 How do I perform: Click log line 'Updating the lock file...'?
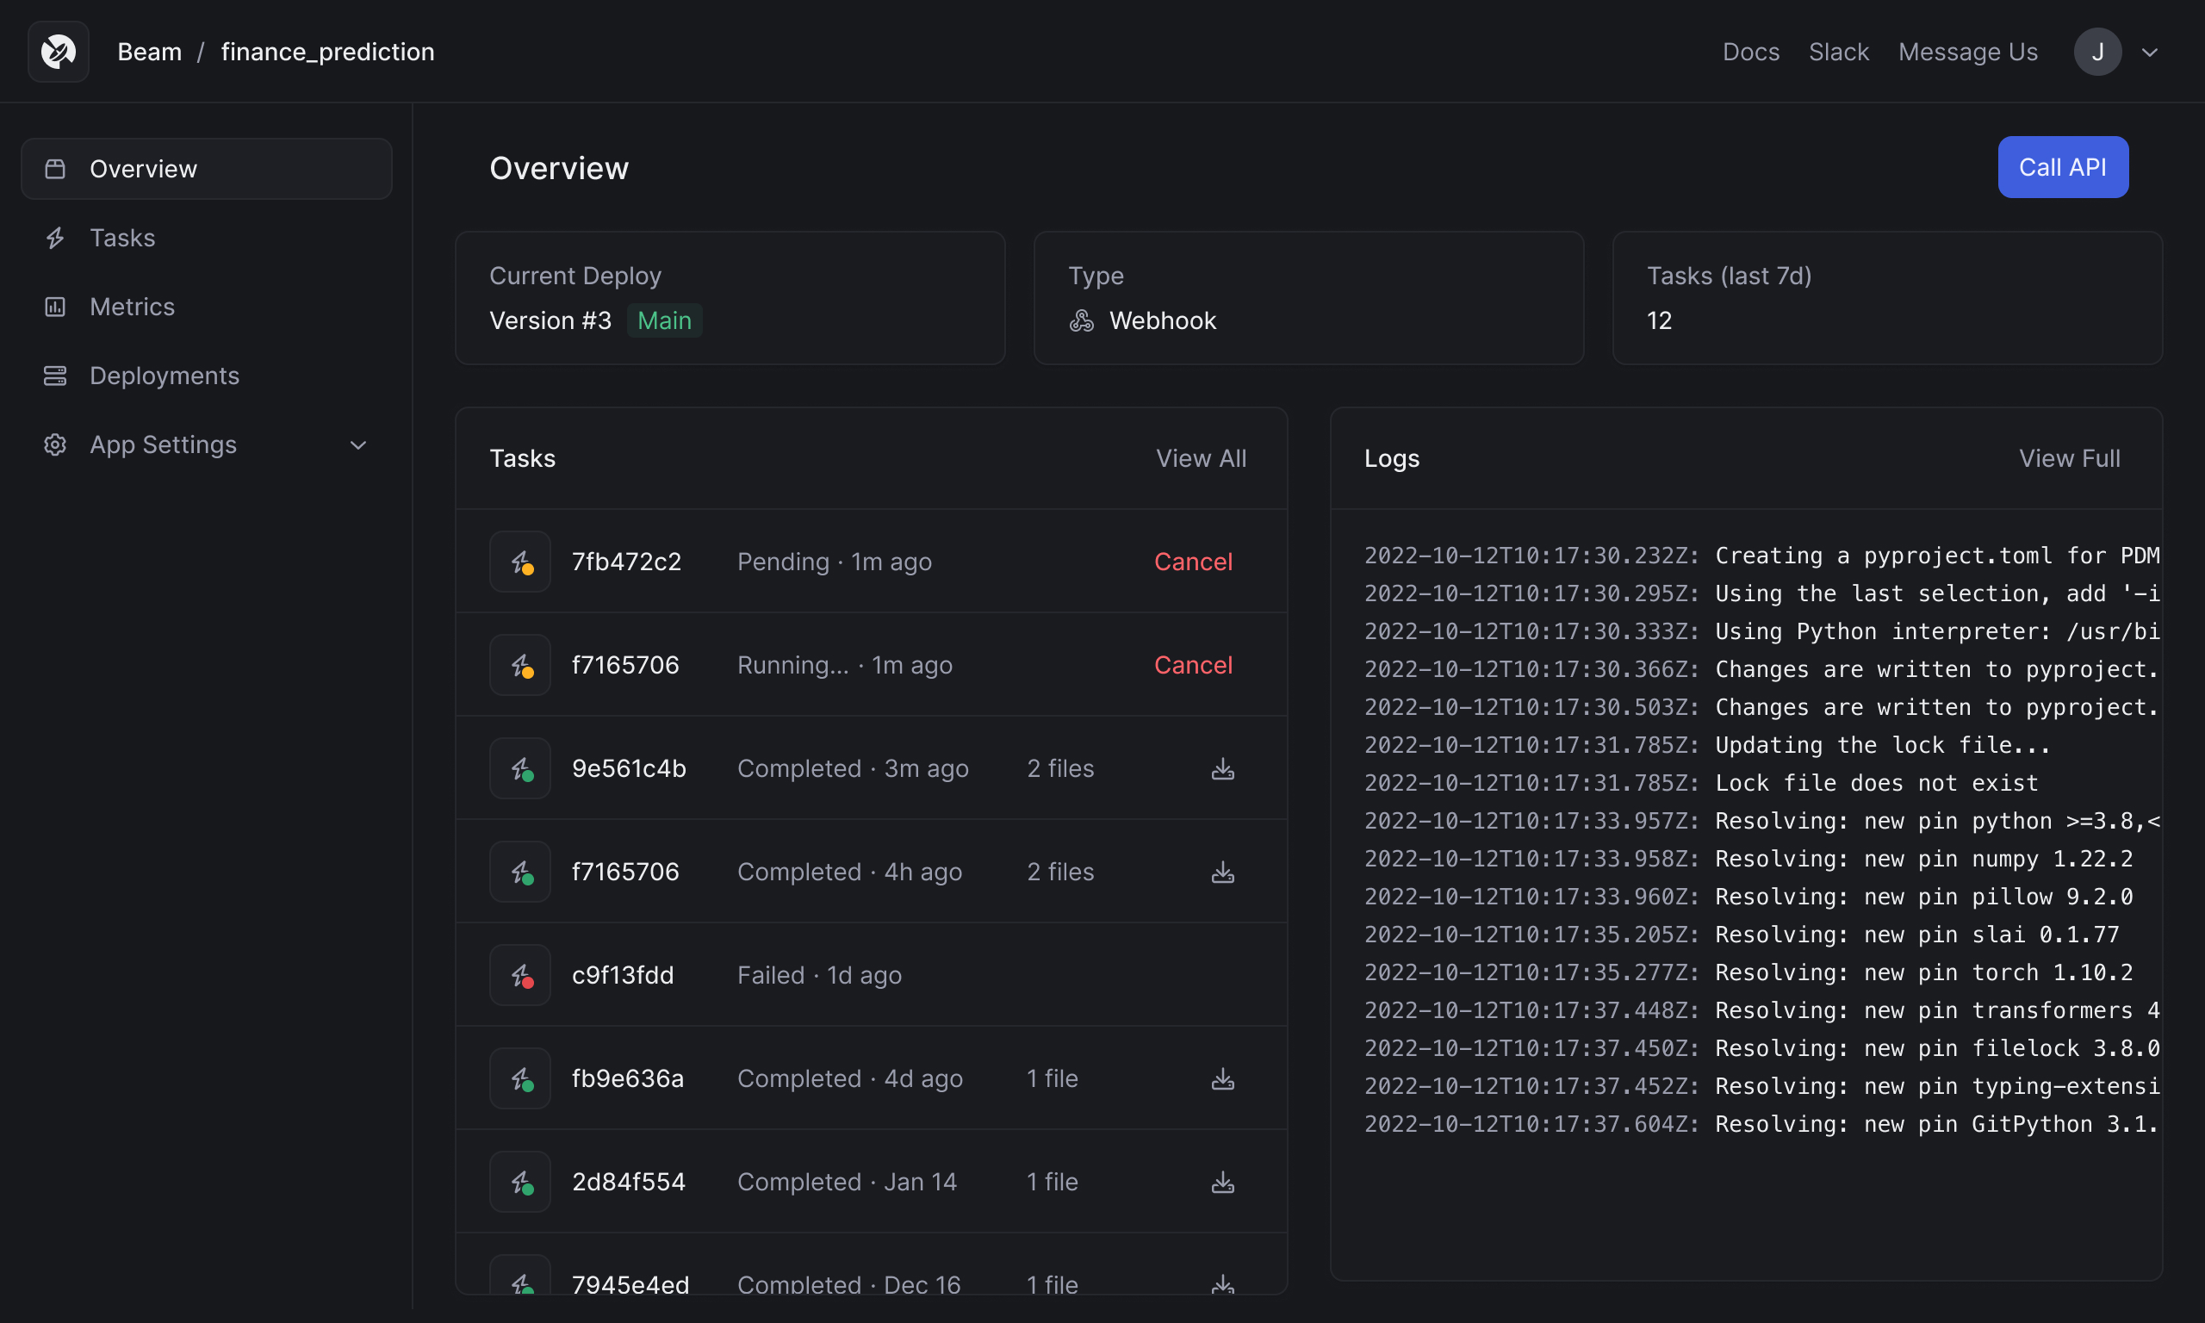[1883, 745]
